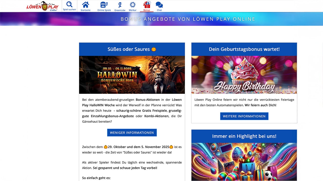Select the Spiel suchen search icon
The width and height of the screenshot is (323, 181).
click(x=69, y=5)
